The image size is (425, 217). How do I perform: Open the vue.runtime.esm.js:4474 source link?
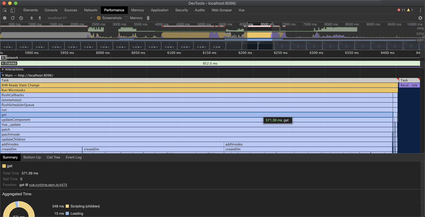coord(48,185)
